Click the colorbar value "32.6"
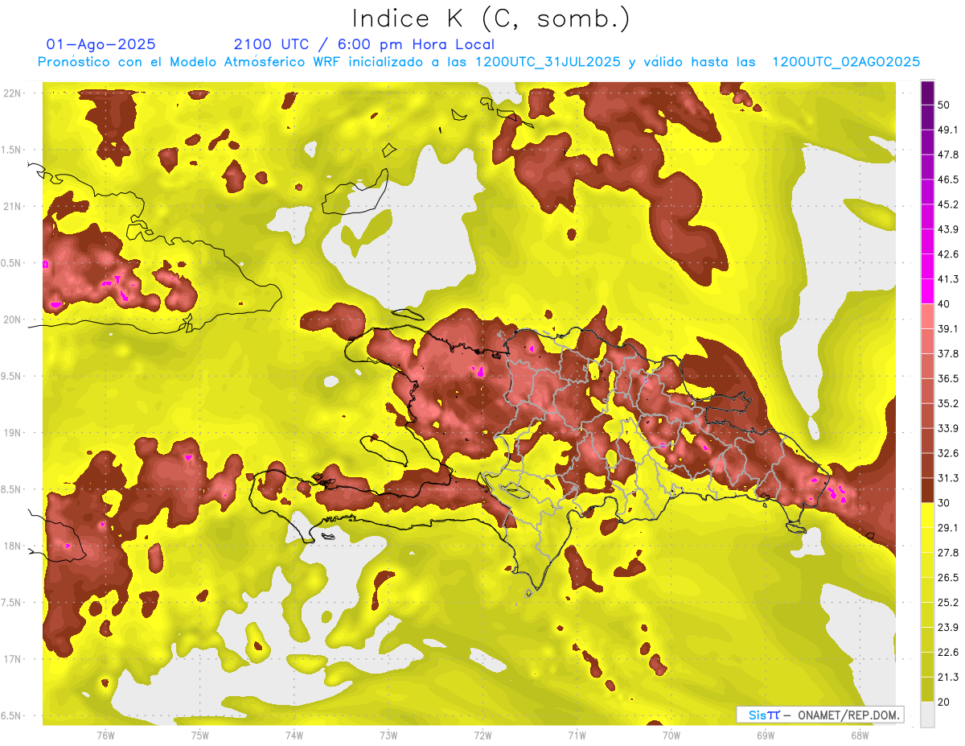This screenshot has width=965, height=746. (948, 453)
